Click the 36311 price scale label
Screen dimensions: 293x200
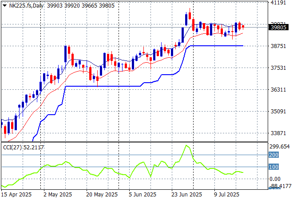278,90
